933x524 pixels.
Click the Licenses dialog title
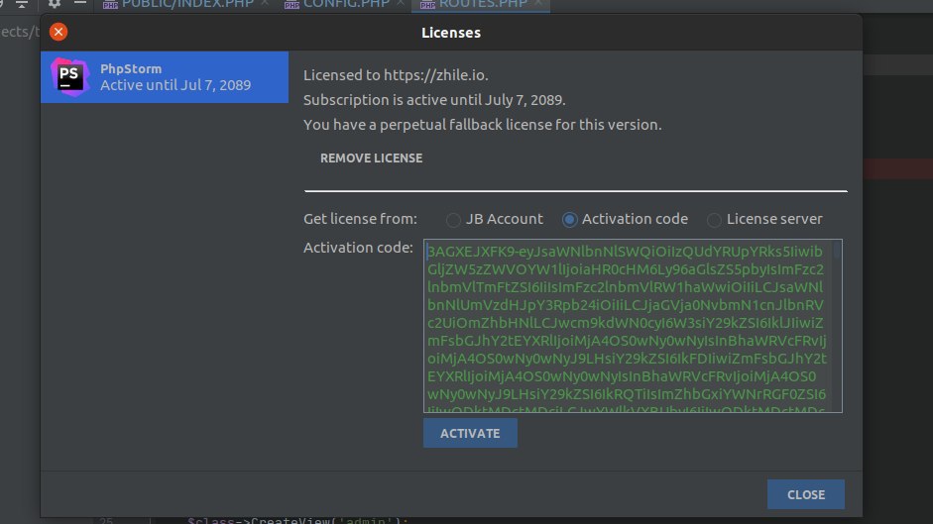coord(451,33)
